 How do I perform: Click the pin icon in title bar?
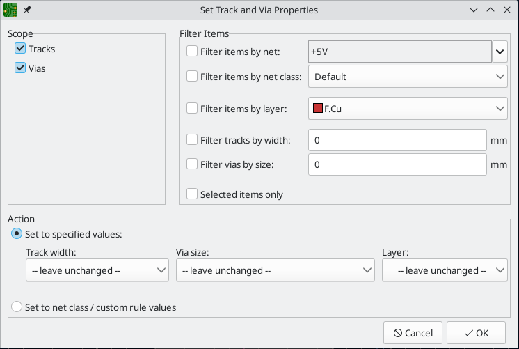coord(27,10)
